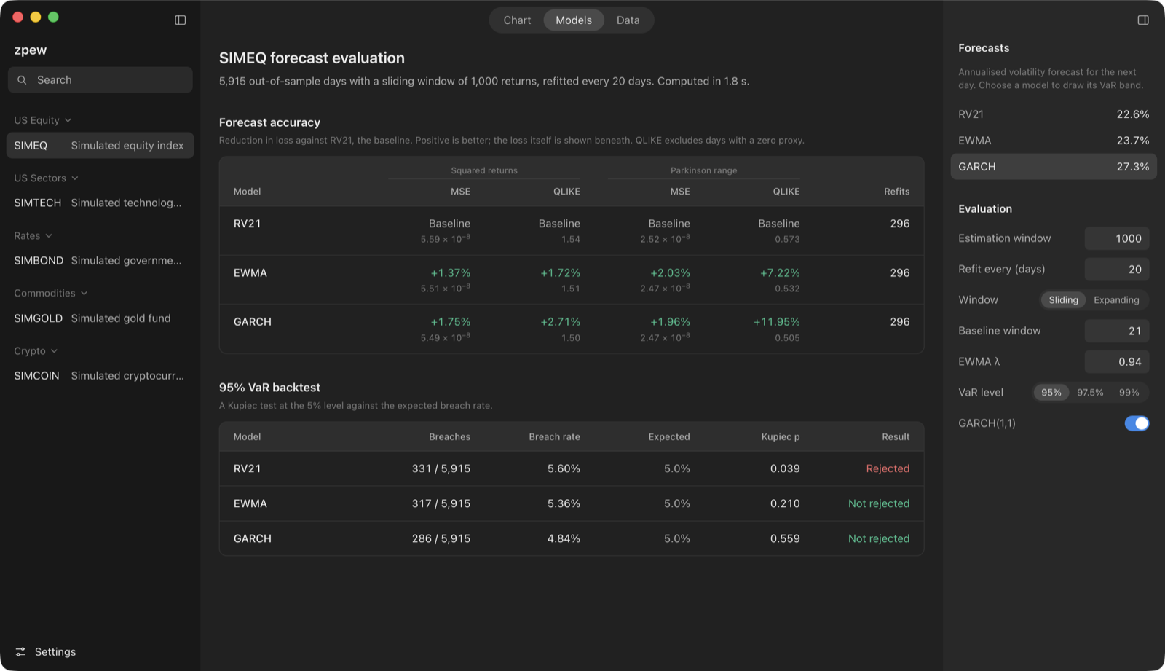Edit the Estimation window value 1000
Image resolution: width=1165 pixels, height=671 pixels.
click(x=1117, y=238)
